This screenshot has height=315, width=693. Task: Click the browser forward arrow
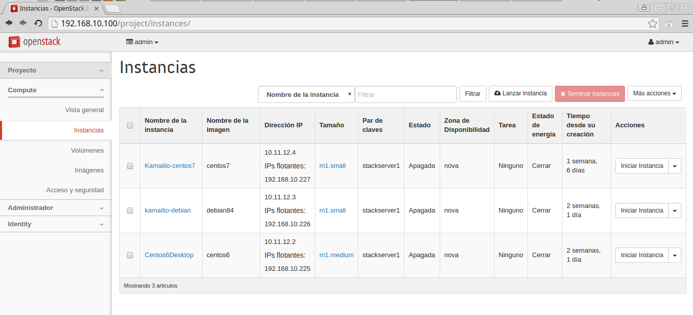23,23
